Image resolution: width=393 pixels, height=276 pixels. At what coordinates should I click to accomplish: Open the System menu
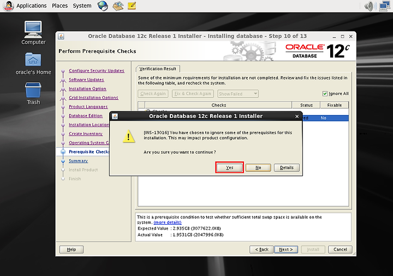[82, 6]
